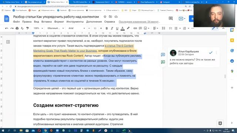Increase font size with plus button
The width and height of the screenshot is (237, 133).
pos(101,28)
